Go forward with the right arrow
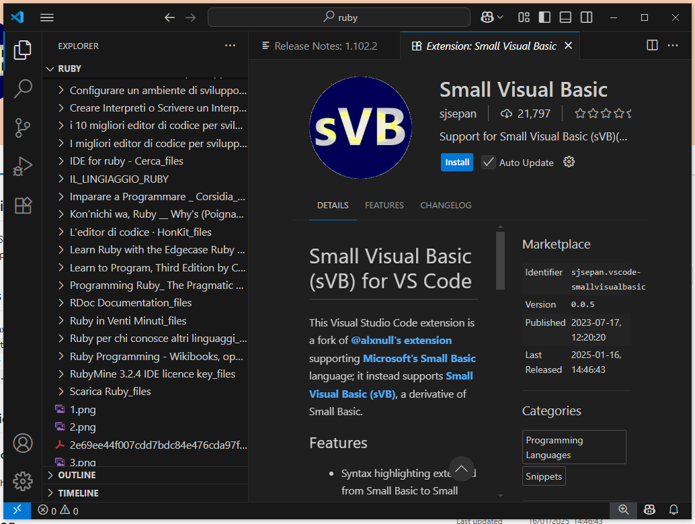The width and height of the screenshot is (695, 524). pos(191,17)
